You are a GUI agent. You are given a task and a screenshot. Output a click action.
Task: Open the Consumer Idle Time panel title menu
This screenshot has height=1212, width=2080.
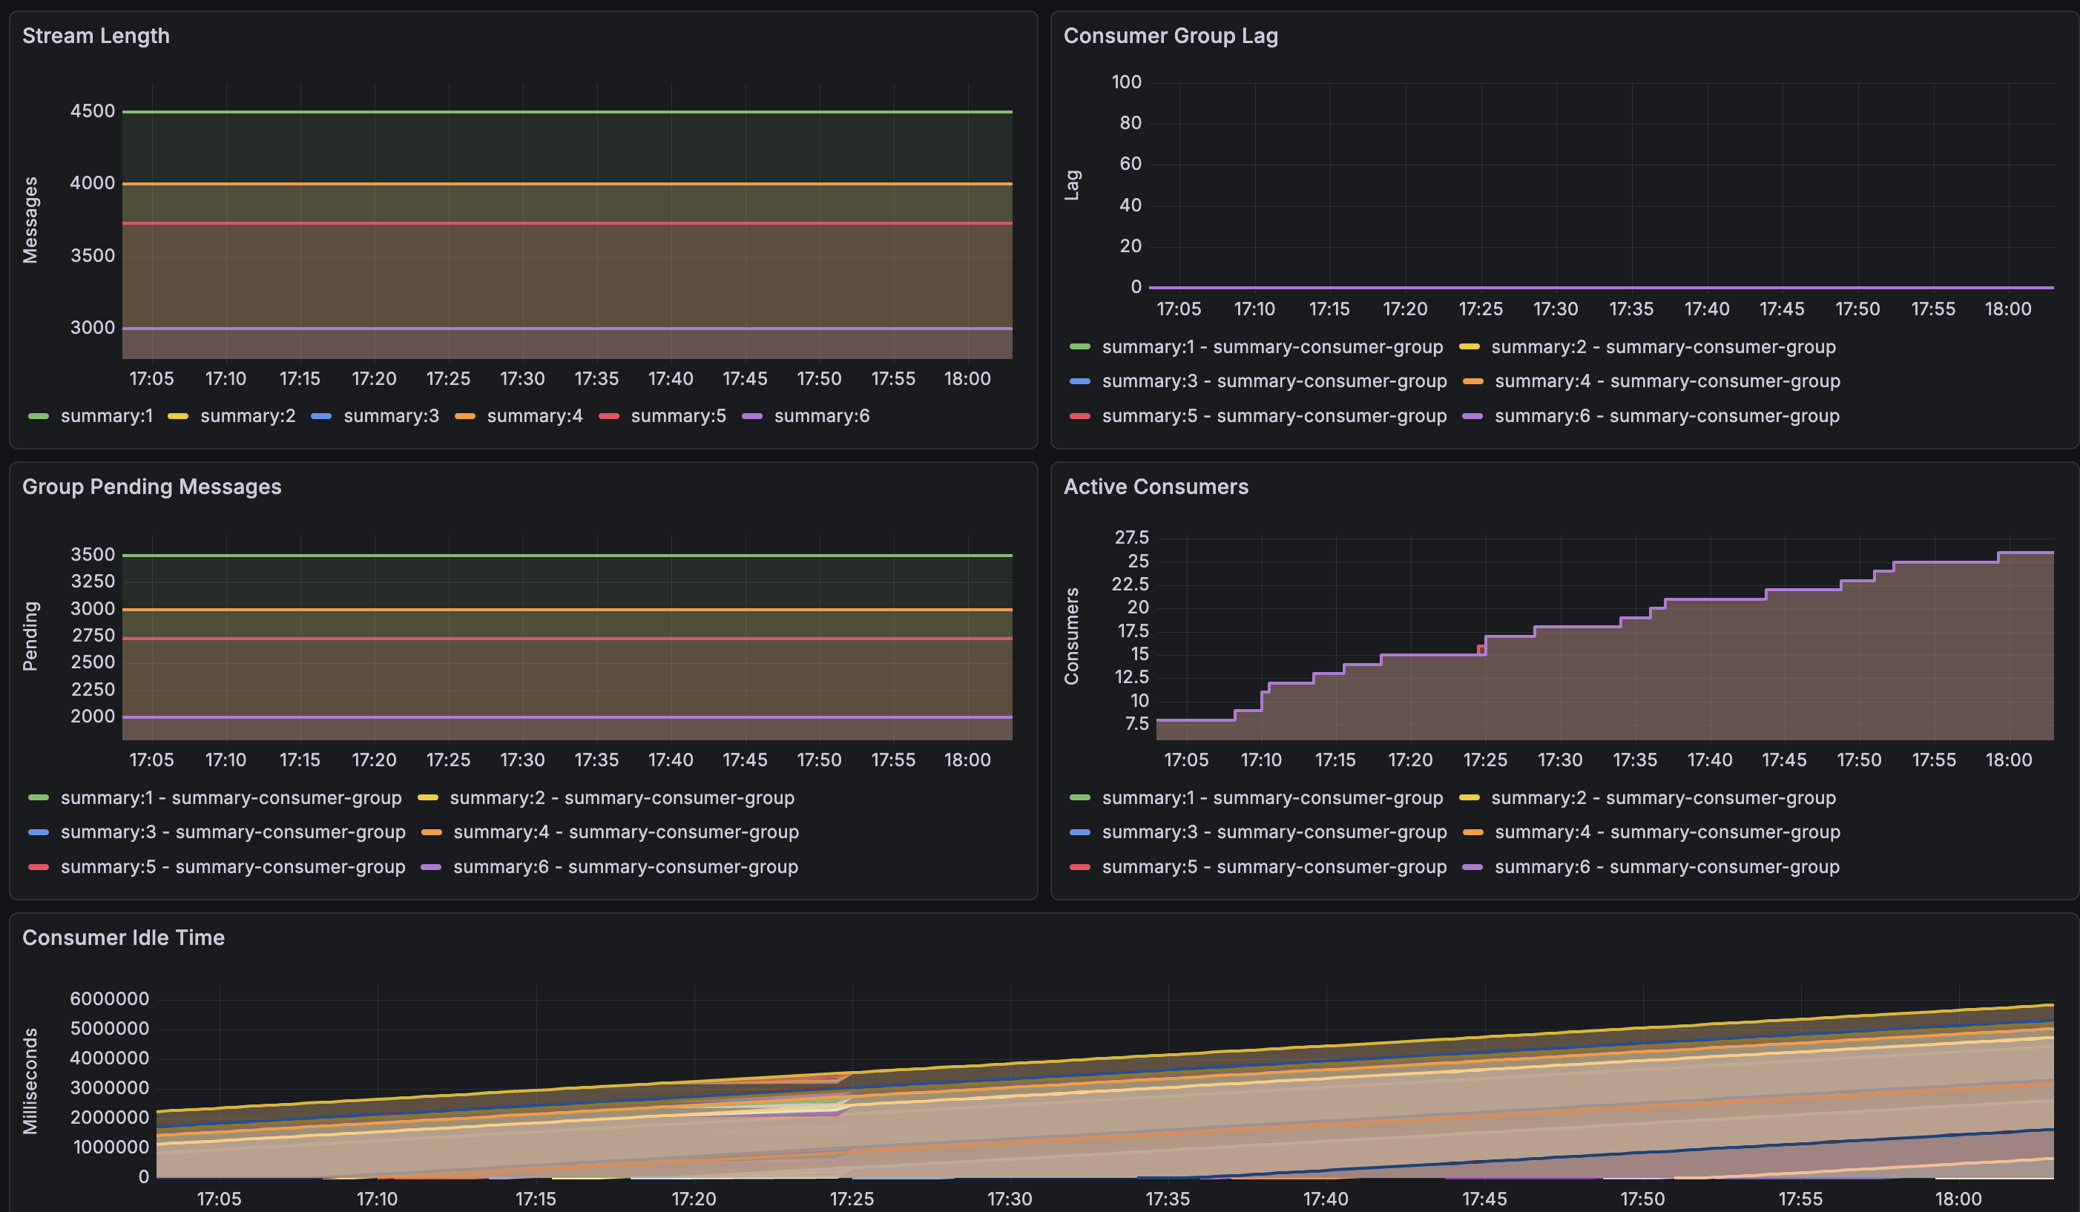click(x=123, y=938)
